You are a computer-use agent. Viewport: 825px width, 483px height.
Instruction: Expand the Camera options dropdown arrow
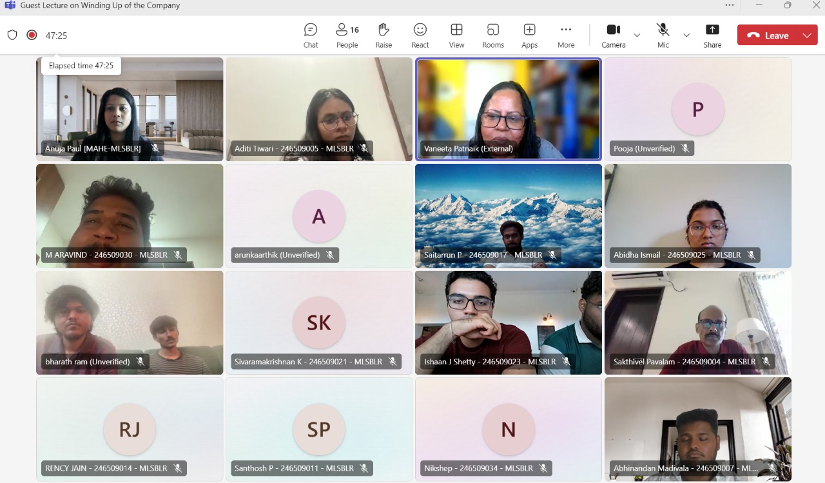coord(637,35)
